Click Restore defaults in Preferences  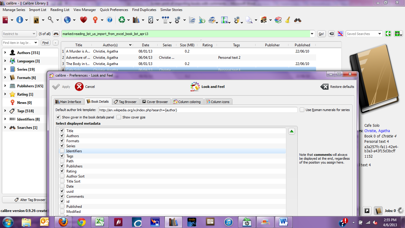coord(337,87)
